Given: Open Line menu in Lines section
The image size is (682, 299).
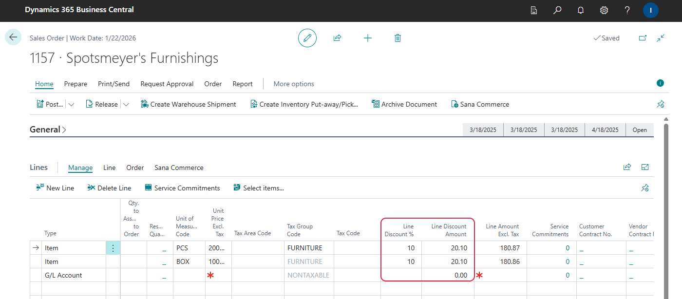Looking at the screenshot, I should click(110, 168).
